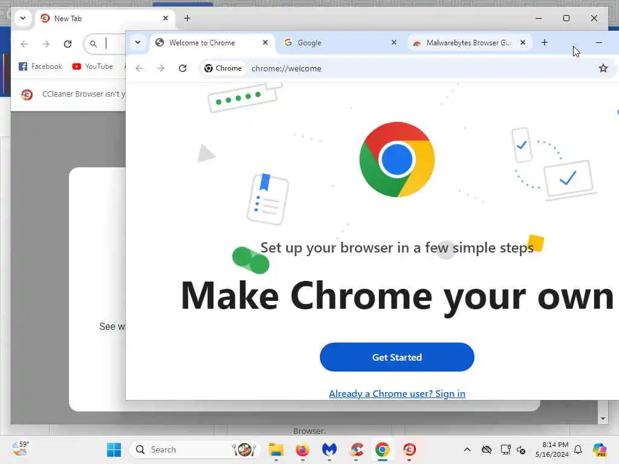This screenshot has height=464, width=619.
Task: Click the CCleaner Browser address search field
Action: tap(105, 43)
